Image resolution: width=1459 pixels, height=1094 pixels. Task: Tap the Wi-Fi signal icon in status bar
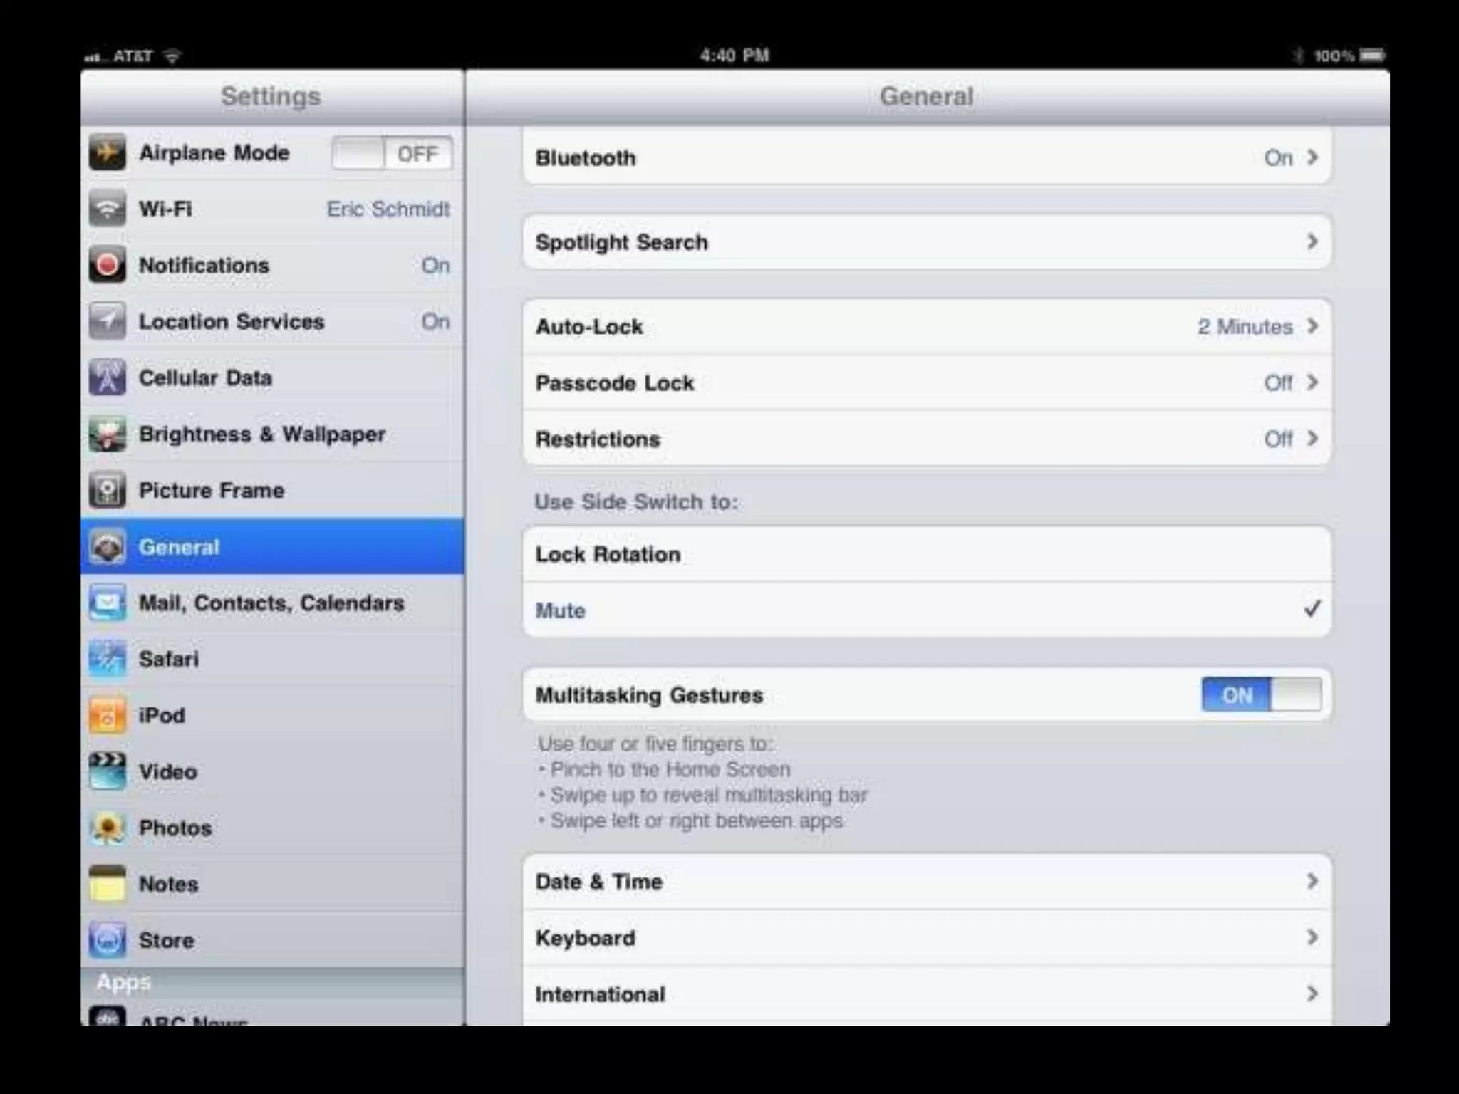point(172,56)
